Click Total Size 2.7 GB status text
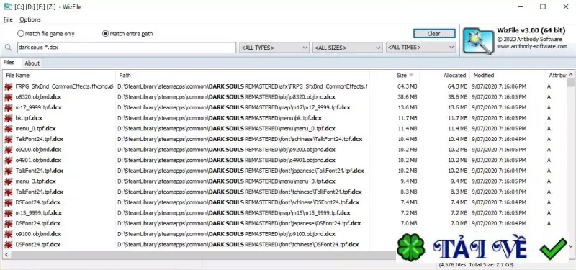The image size is (576, 270). pyautogui.click(x=491, y=264)
